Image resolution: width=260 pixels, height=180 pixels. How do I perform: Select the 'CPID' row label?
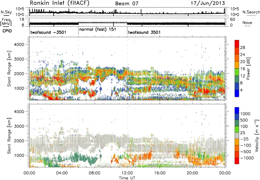pos(7,31)
